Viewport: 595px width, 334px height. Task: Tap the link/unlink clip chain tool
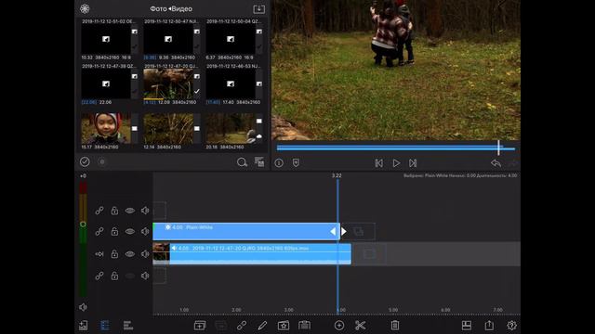click(242, 326)
